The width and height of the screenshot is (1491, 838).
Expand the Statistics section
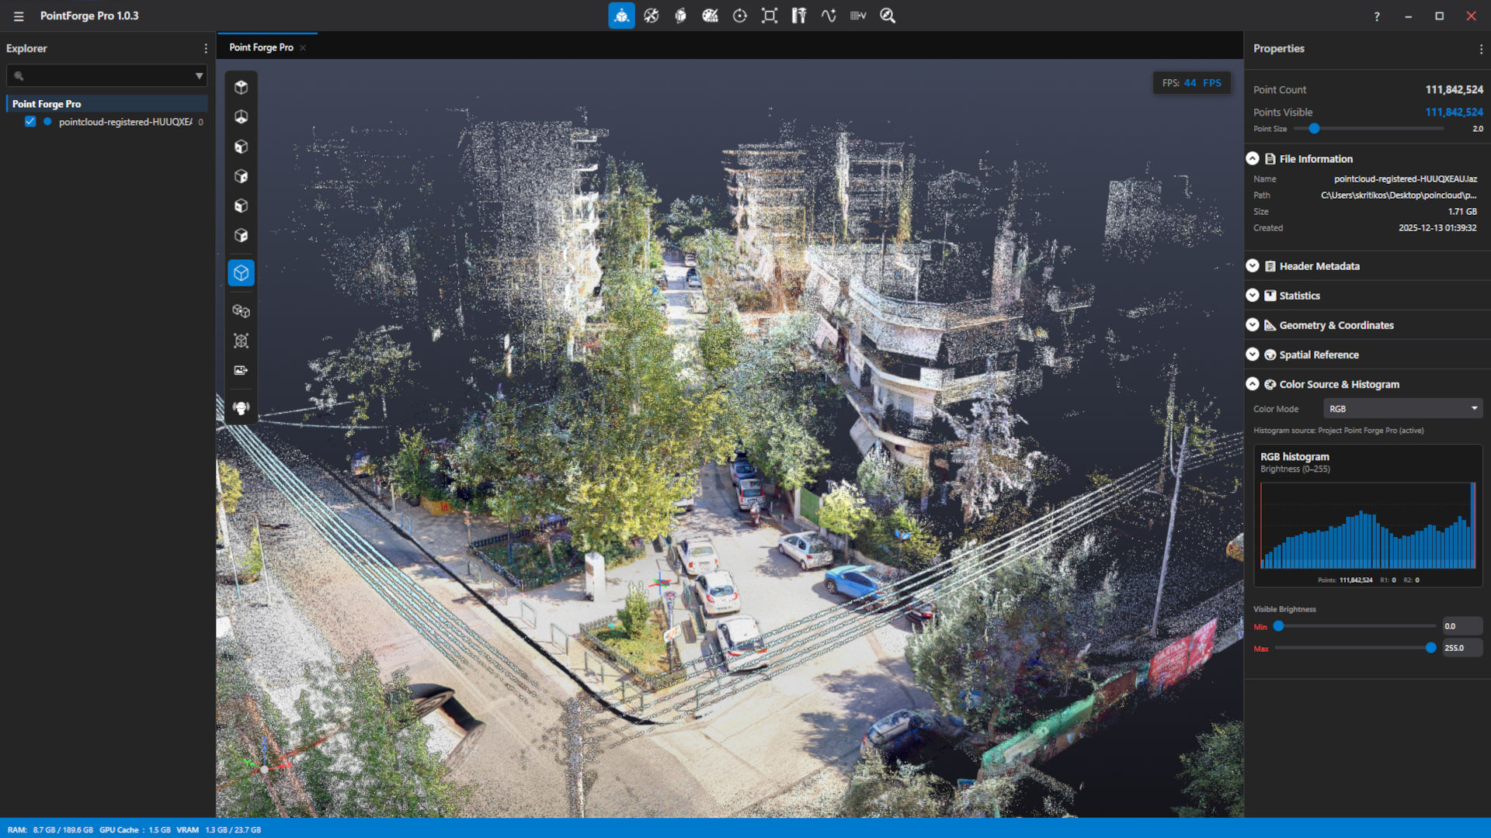[x=1253, y=295]
